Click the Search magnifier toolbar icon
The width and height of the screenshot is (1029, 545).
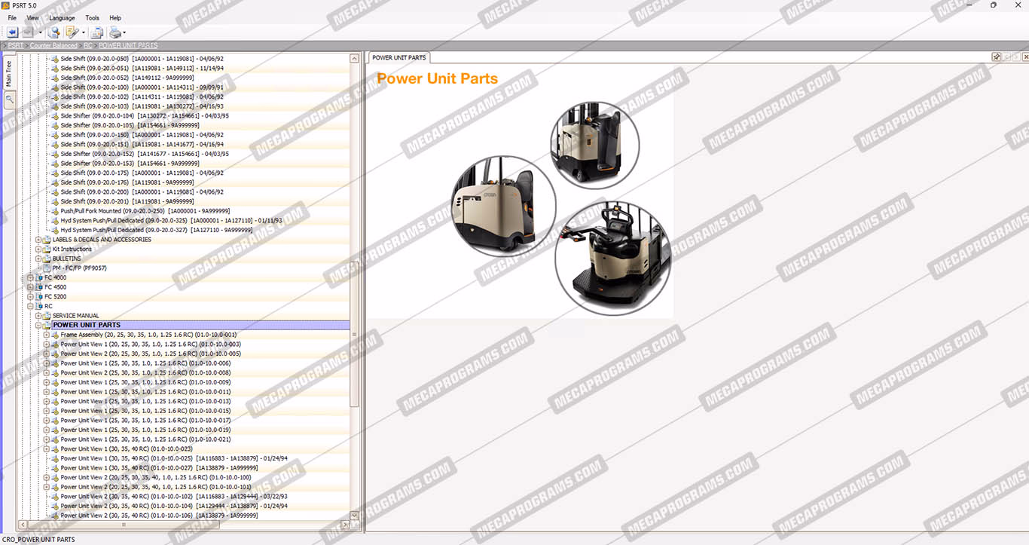coord(53,32)
